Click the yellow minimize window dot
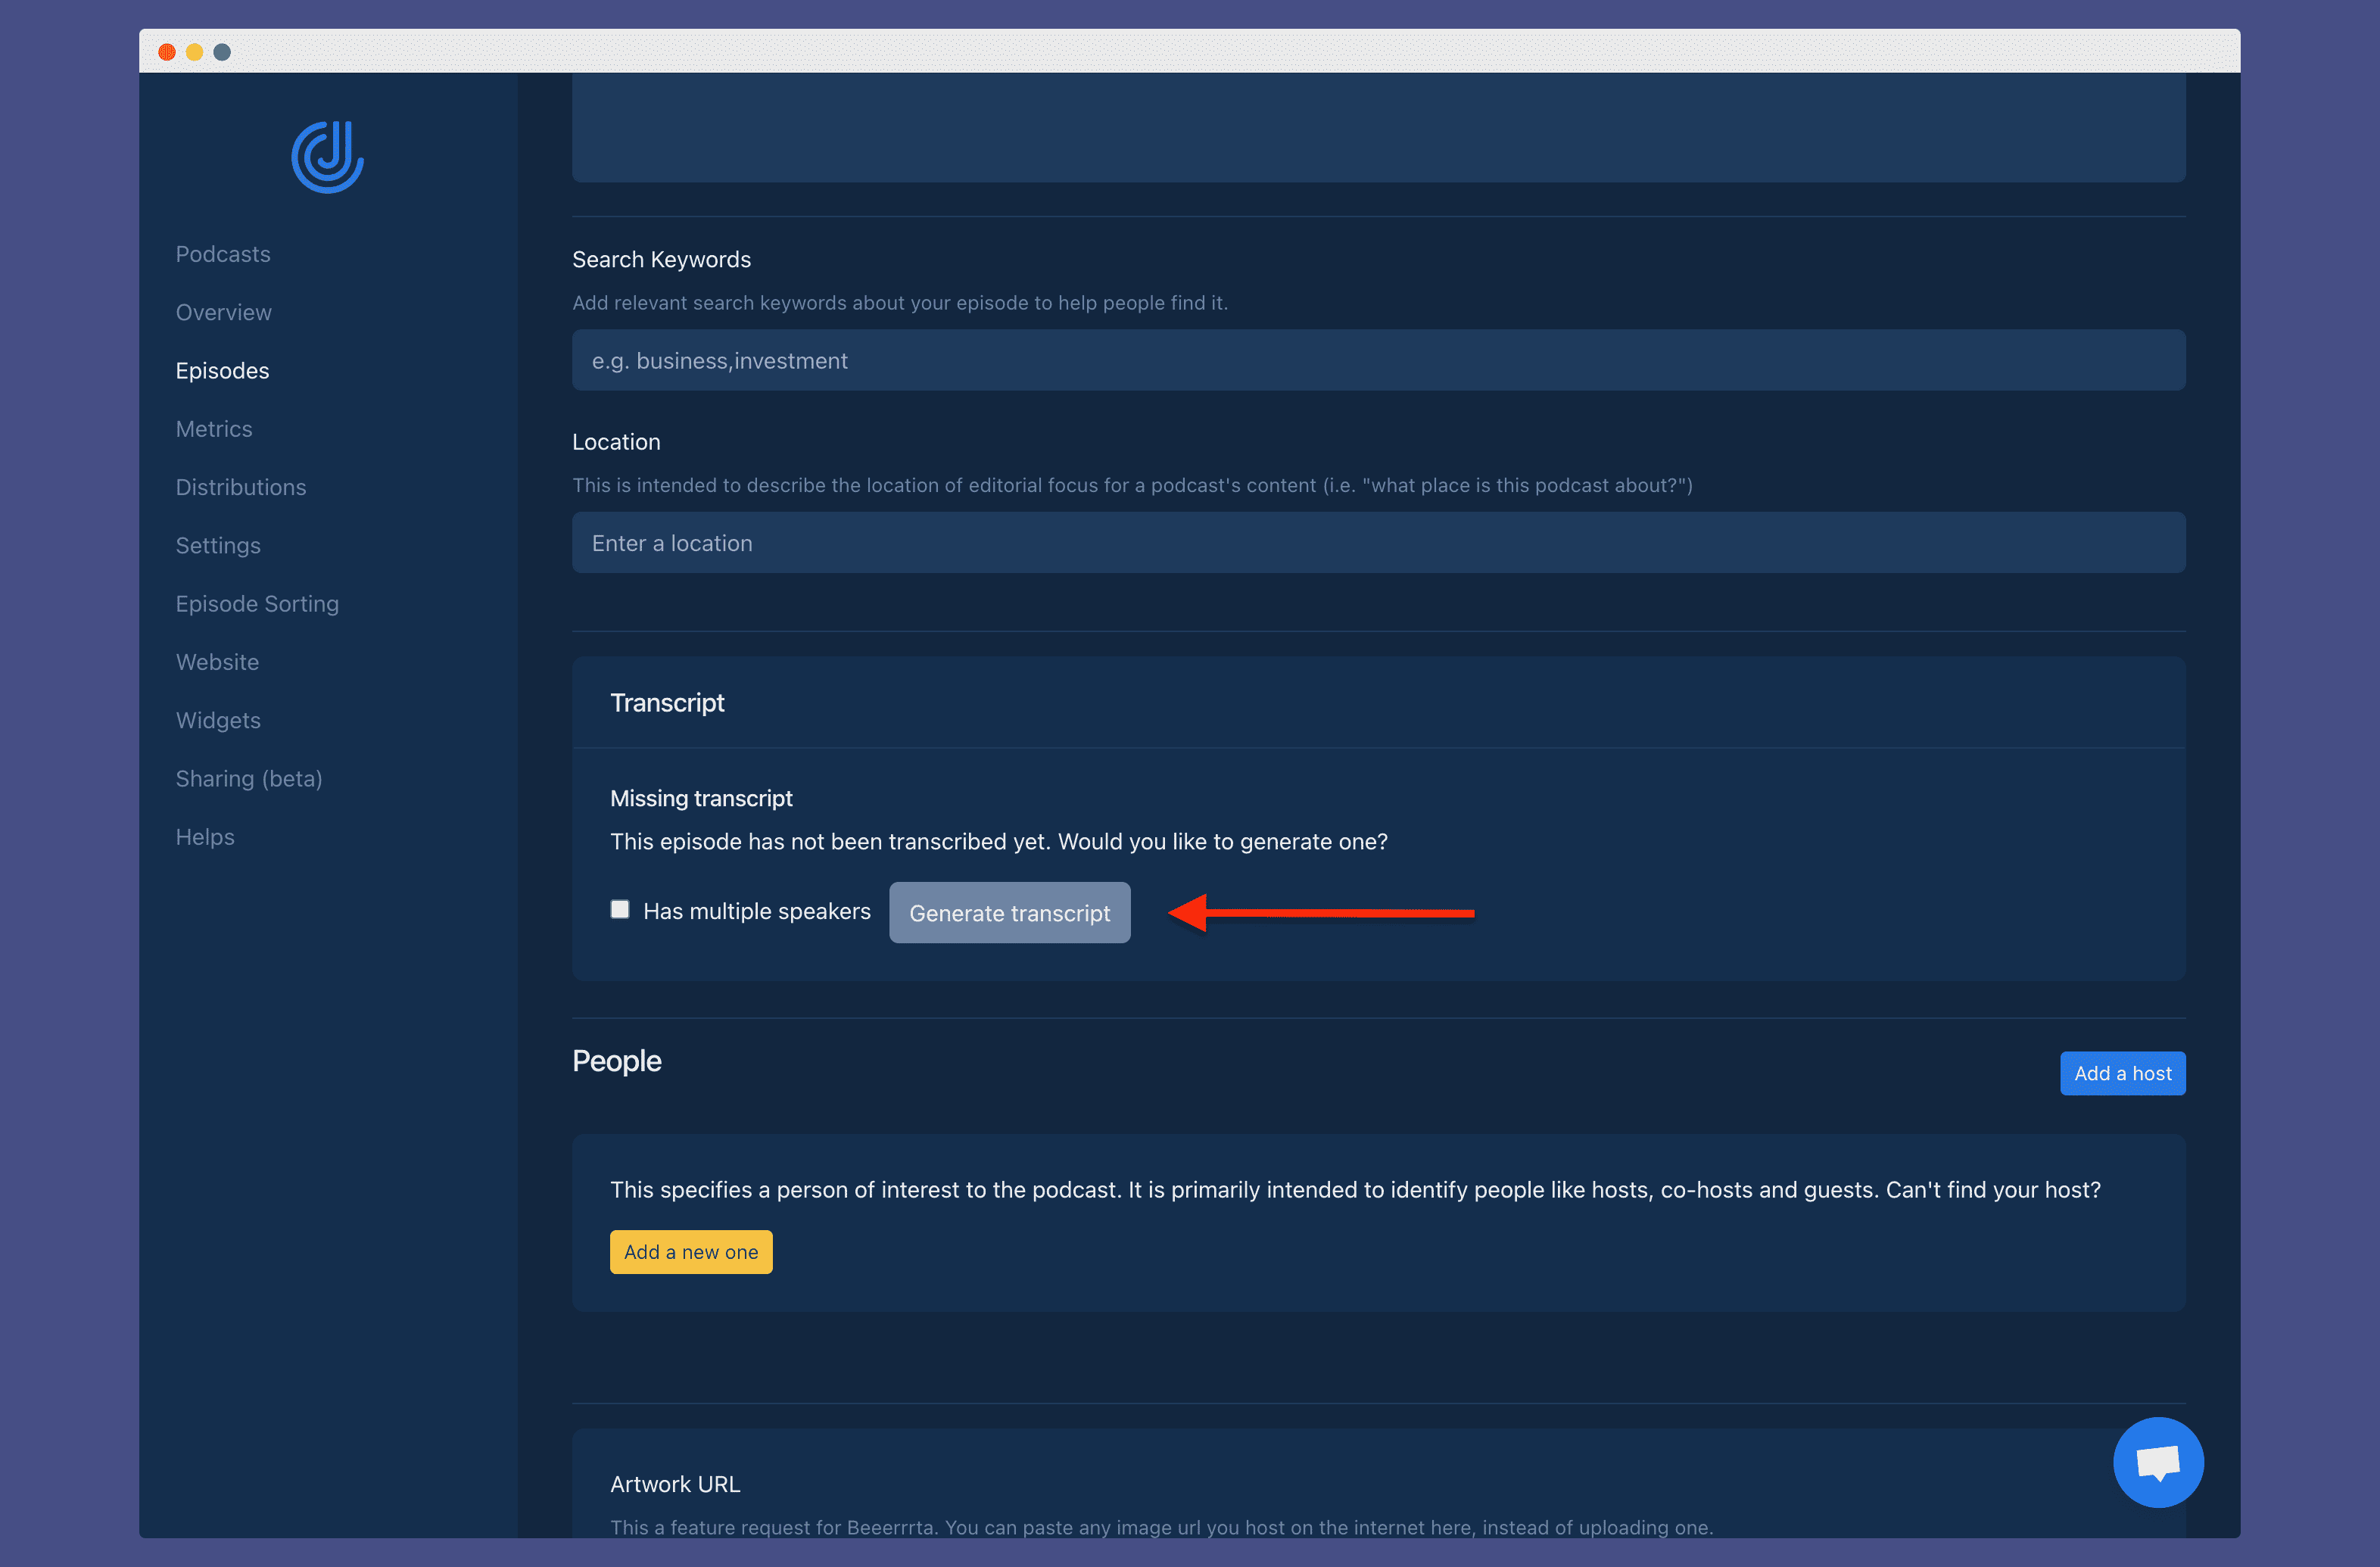This screenshot has height=1567, width=2380. coord(195,52)
